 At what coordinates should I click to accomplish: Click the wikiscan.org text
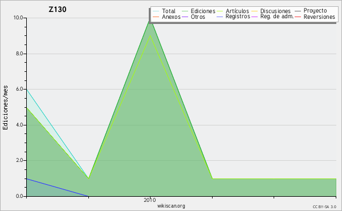tap(171, 206)
